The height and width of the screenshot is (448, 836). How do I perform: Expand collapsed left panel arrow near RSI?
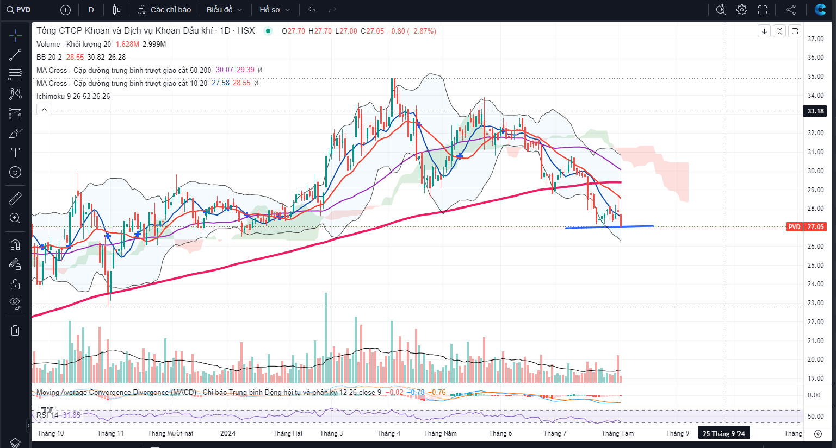click(28, 425)
